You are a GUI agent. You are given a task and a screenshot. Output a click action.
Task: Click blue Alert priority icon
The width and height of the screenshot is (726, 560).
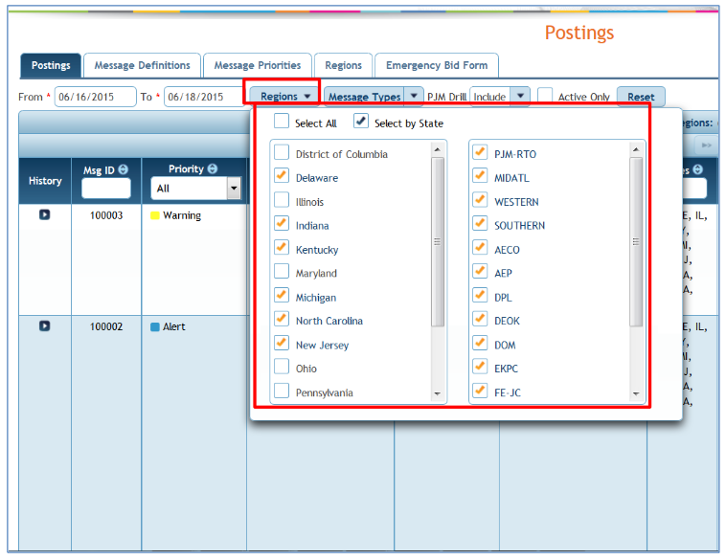pos(155,327)
